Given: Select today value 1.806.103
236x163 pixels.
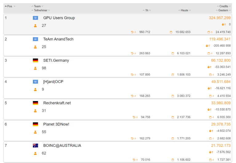Looking at the screenshot, I should point(184,74).
